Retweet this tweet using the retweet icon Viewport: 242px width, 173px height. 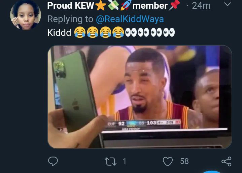pyautogui.click(x=110, y=162)
